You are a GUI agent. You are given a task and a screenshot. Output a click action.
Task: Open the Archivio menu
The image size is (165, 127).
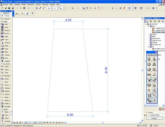6,4
